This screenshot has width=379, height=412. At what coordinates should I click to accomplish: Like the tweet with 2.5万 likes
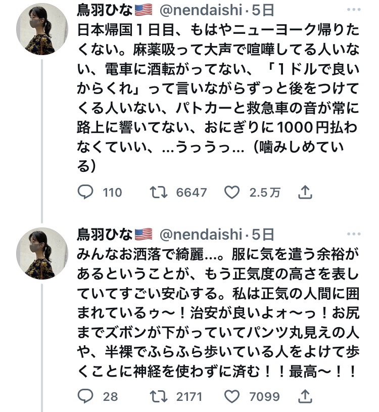[231, 193]
